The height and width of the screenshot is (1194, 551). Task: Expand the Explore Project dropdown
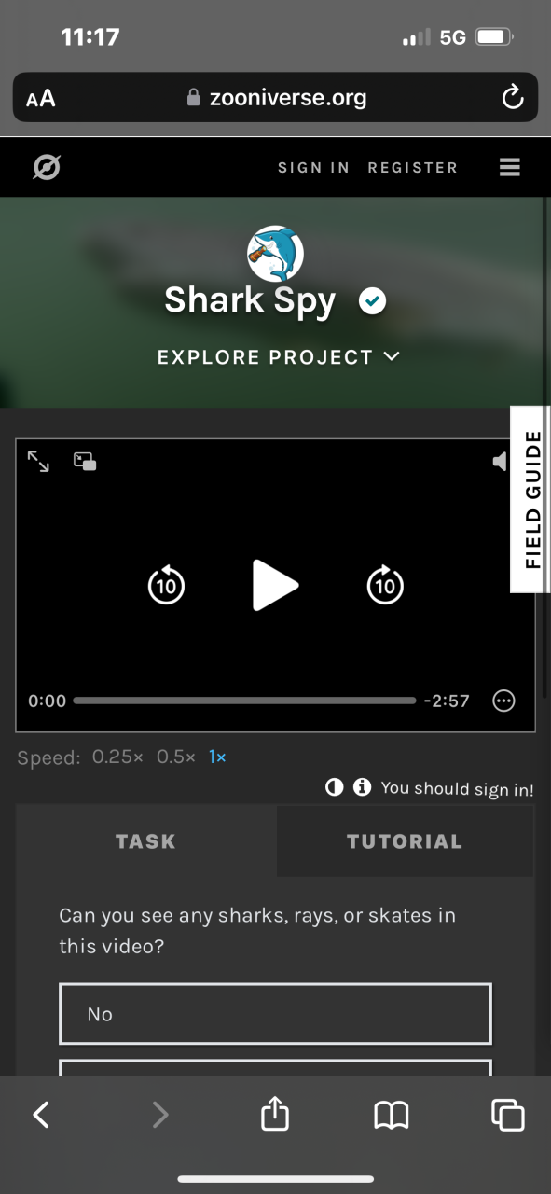pyautogui.click(x=279, y=357)
